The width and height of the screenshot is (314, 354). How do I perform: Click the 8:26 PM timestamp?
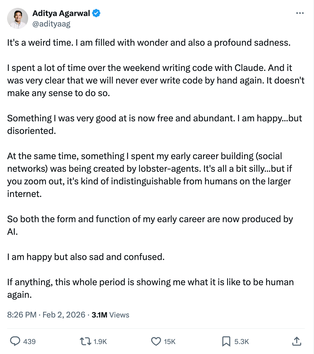(22, 315)
